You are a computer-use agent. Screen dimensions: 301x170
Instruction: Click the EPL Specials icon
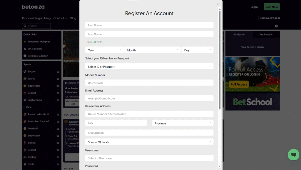[25, 49]
